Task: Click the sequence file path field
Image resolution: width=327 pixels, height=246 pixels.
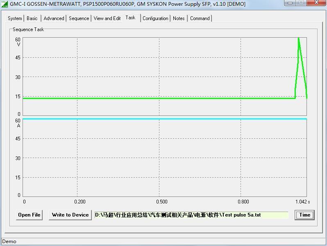Action: click(191, 215)
